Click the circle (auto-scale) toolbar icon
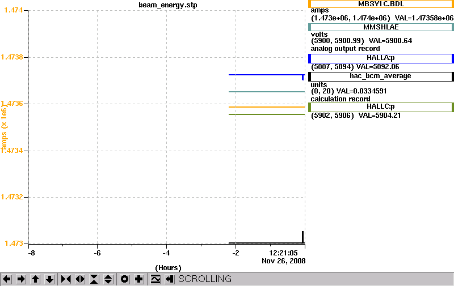The height and width of the screenshot is (286, 454). click(x=124, y=279)
